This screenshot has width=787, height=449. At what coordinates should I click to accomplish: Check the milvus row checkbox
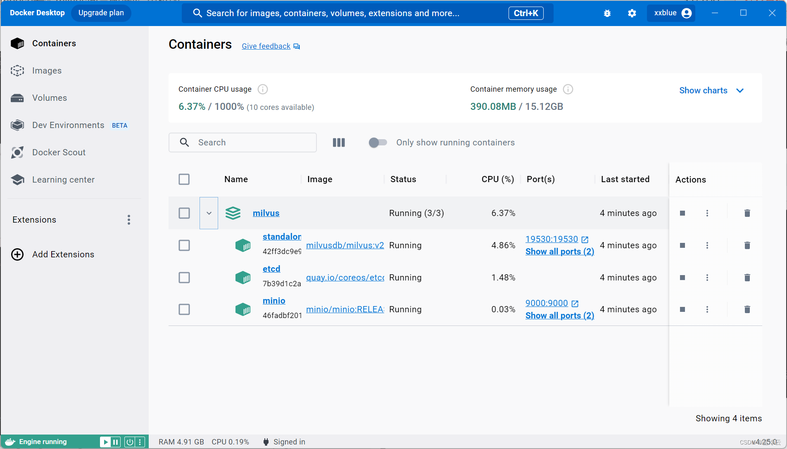(x=184, y=213)
